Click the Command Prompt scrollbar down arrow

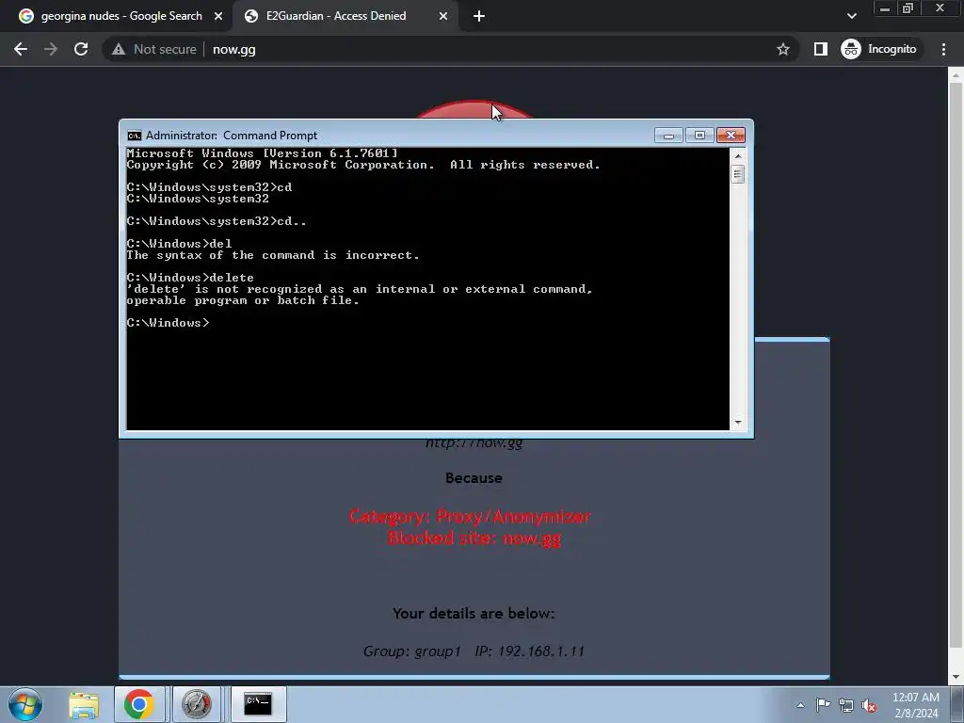point(738,423)
